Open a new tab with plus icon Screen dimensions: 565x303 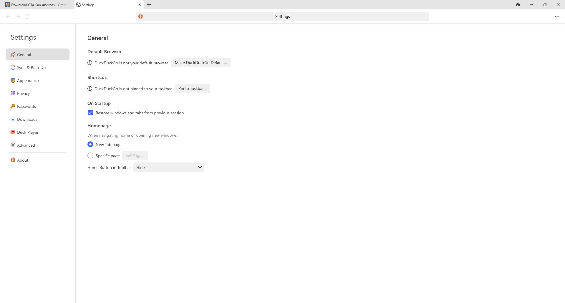click(149, 5)
